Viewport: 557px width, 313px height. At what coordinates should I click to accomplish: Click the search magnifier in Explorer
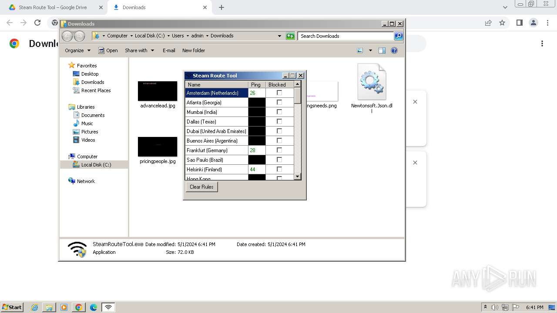[x=399, y=36]
